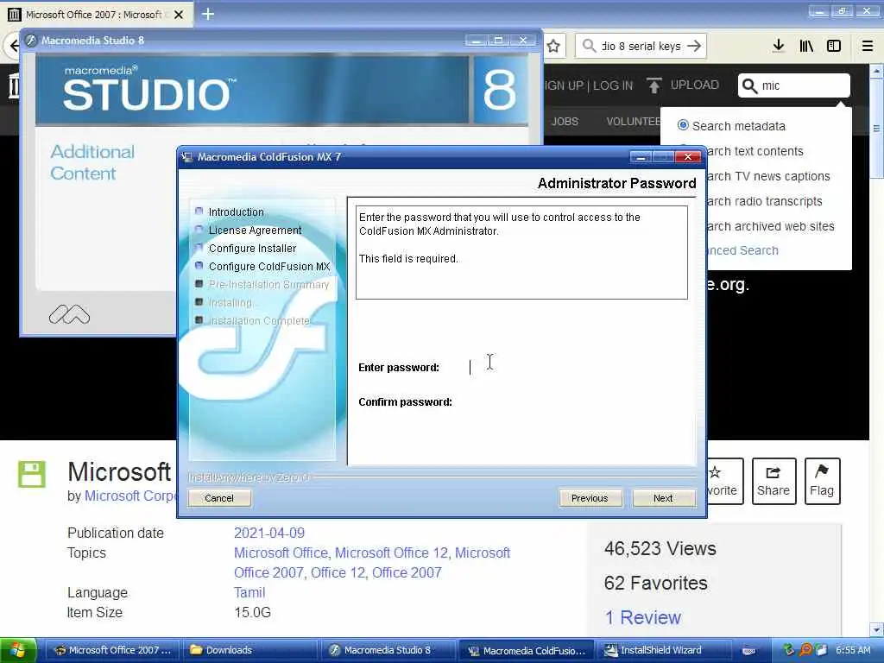Cancel the ColdFusion MX 7 installation
The height and width of the screenshot is (663, 884).
(x=219, y=498)
